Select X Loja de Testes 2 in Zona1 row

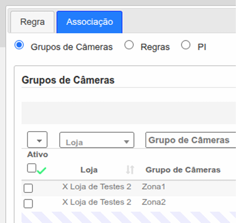coord(96,187)
